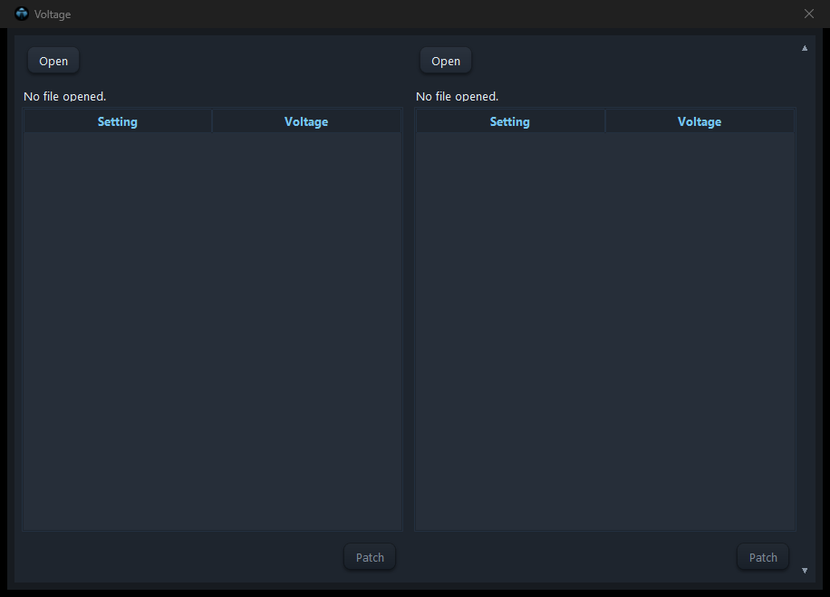Sort by Setting column in right table

[510, 121]
